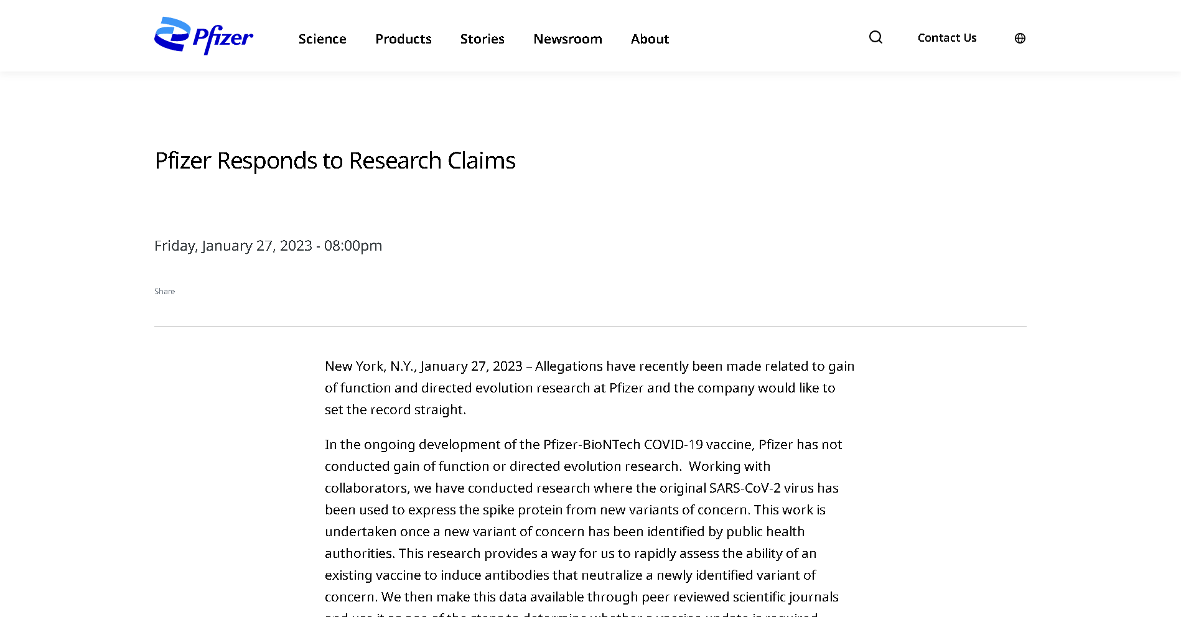Click the paragraph beginning 'New York, N.Y.'
The image size is (1181, 617).
(x=589, y=387)
